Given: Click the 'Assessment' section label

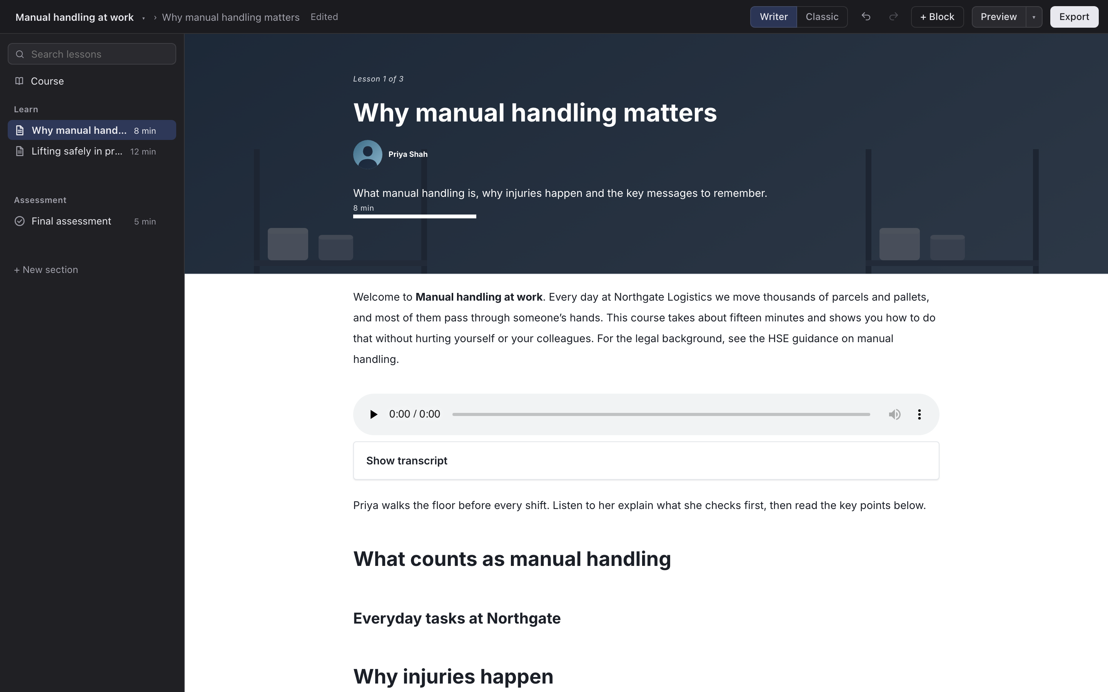Looking at the screenshot, I should (x=40, y=200).
